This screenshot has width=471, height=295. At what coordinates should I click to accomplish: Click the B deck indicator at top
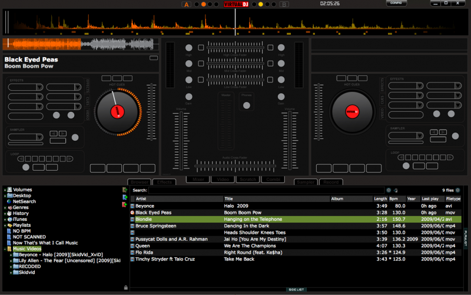pos(284,5)
